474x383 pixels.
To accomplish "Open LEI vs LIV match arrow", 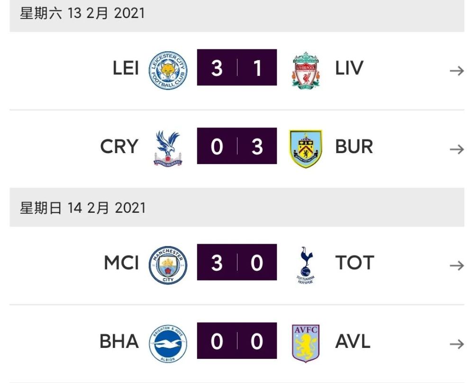I will pyautogui.click(x=457, y=71).
